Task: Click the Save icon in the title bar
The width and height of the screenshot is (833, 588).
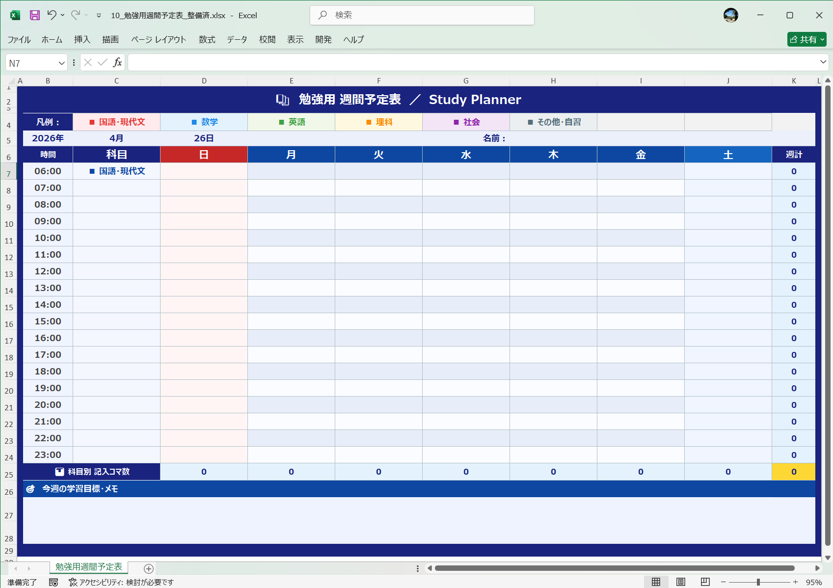Action: point(35,15)
